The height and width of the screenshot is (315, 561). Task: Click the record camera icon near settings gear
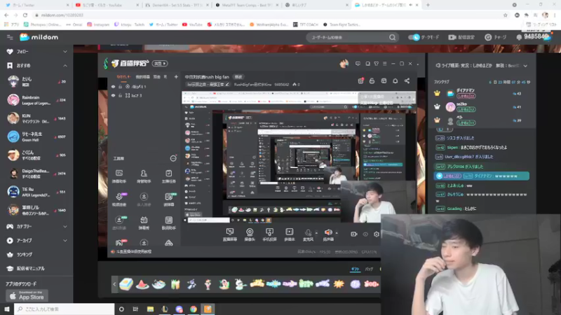click(x=354, y=234)
